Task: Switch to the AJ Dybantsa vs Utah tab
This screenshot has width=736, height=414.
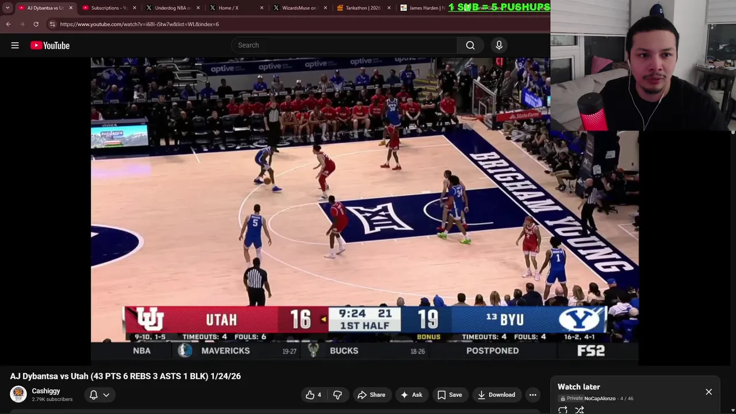Action: click(x=45, y=8)
